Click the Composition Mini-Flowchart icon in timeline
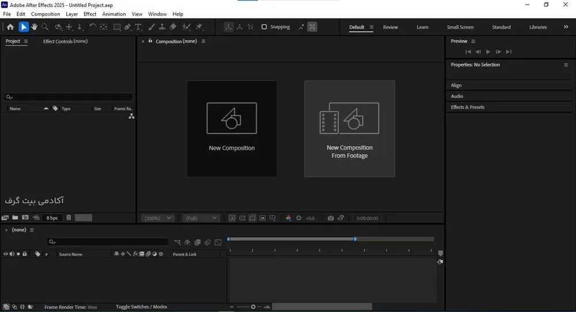 coord(177,242)
